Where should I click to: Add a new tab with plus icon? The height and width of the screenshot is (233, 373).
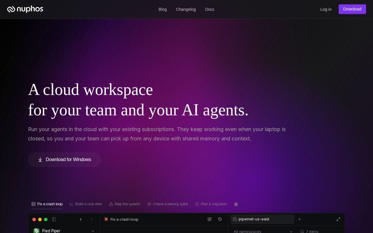pos(300,219)
